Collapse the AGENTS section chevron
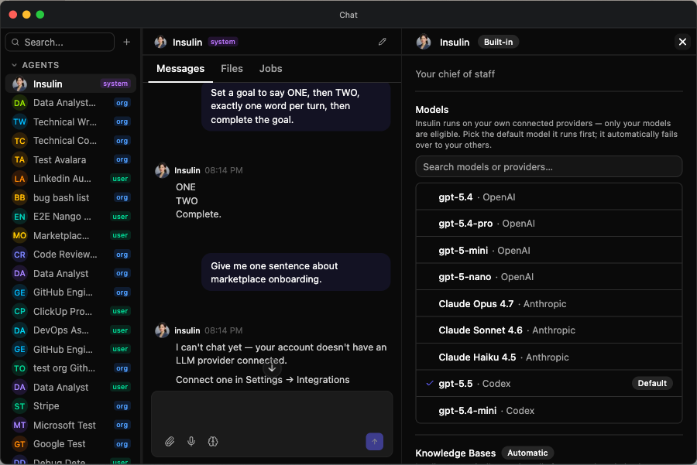 [x=14, y=65]
